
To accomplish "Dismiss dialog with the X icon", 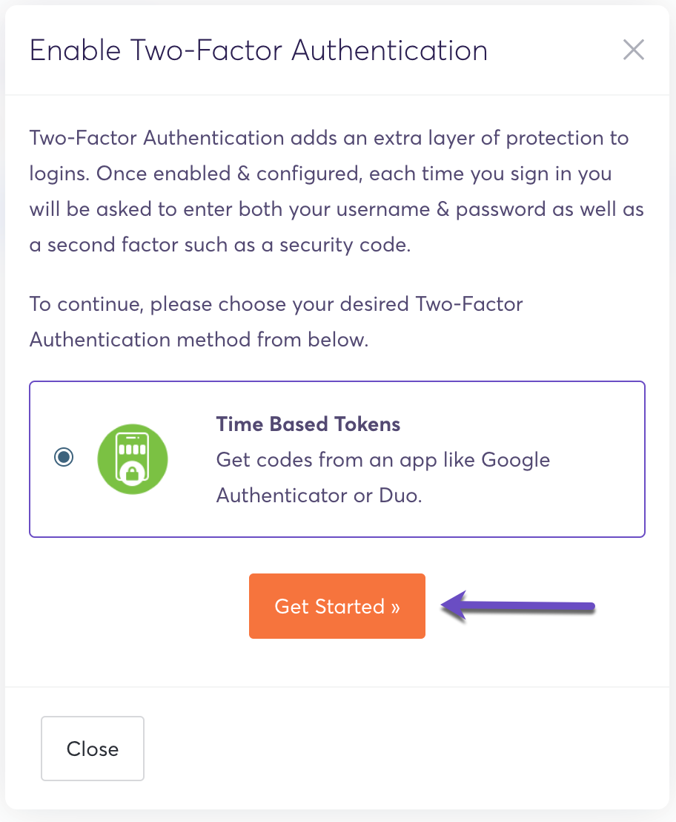I will (x=633, y=50).
